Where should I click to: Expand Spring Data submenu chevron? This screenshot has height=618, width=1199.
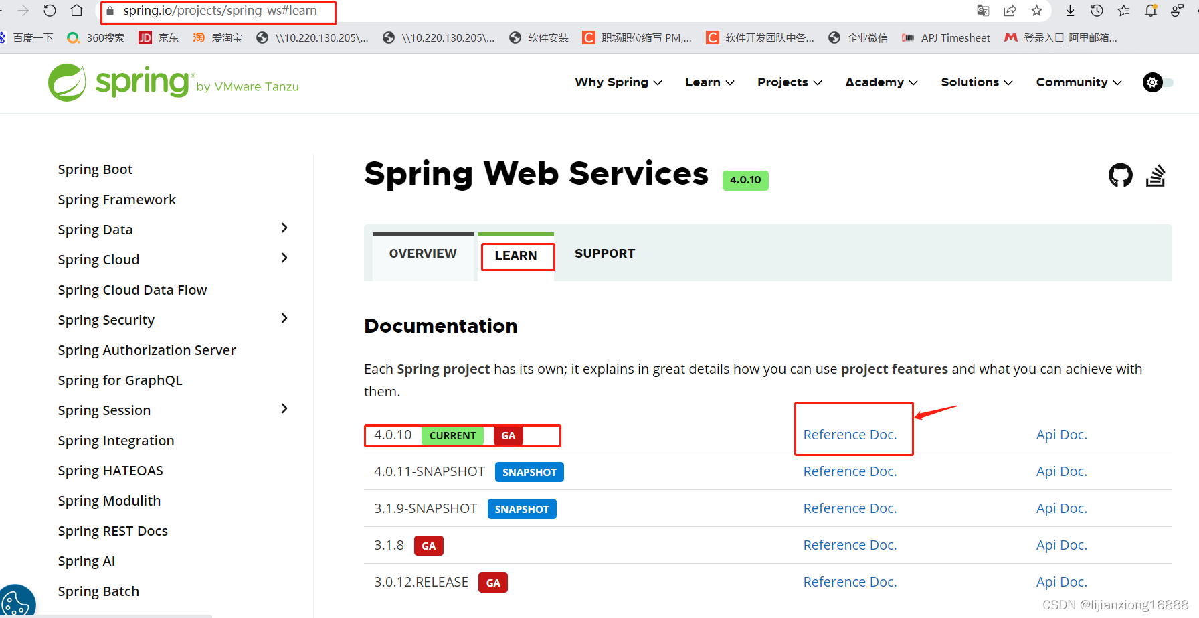click(x=284, y=228)
